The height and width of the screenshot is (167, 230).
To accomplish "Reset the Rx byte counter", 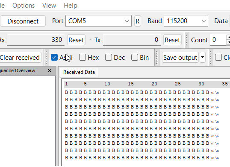I will click(x=76, y=40).
